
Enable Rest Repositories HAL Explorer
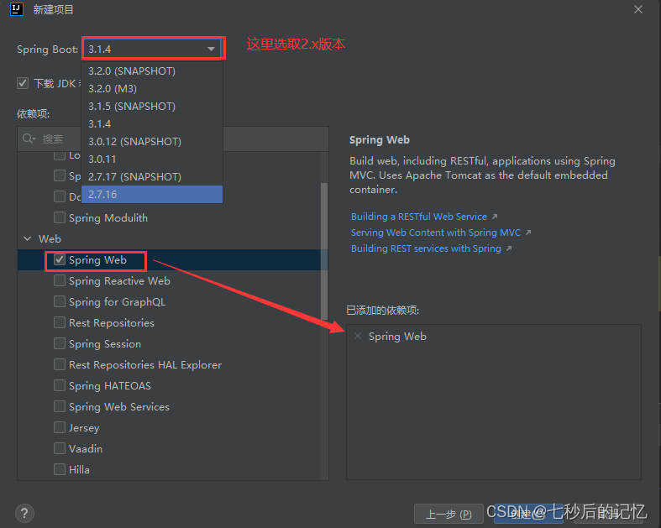pyautogui.click(x=60, y=364)
